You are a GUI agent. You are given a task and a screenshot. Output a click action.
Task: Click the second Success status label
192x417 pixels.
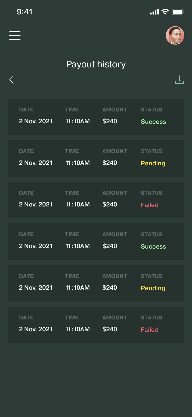point(153,247)
